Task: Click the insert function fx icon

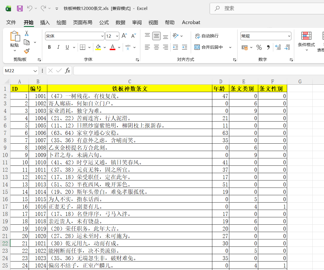Action: click(x=67, y=71)
